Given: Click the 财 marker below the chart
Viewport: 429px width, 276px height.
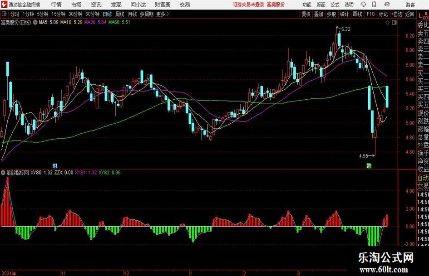Looking at the screenshot, I should tap(55, 165).
